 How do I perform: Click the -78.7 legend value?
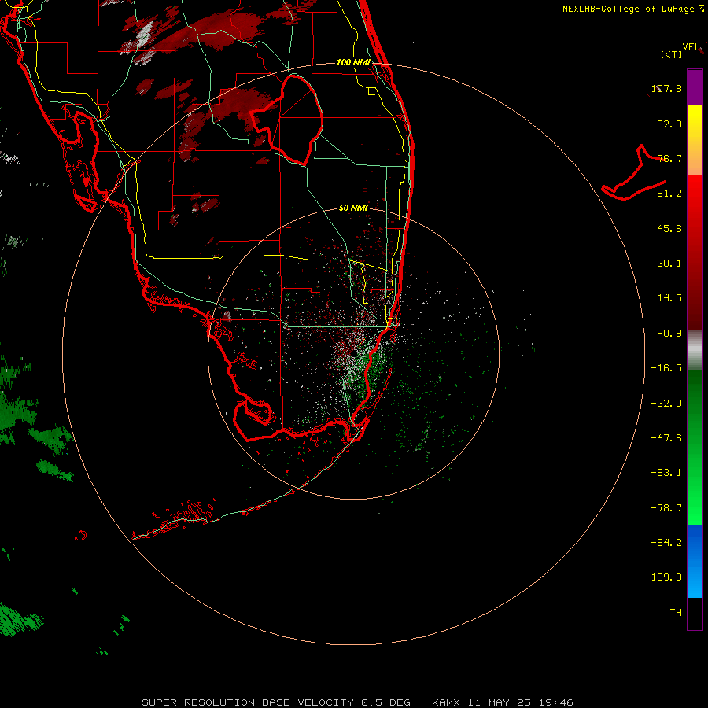666,508
